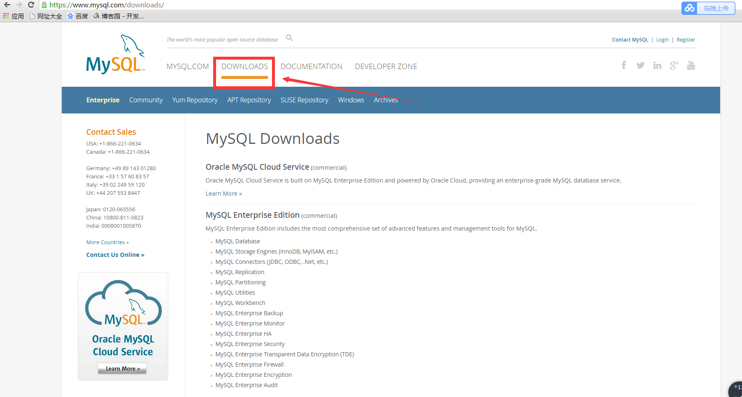This screenshot has width=742, height=397.
Task: Open the DEVELOPER ZONE tab
Action: click(386, 67)
